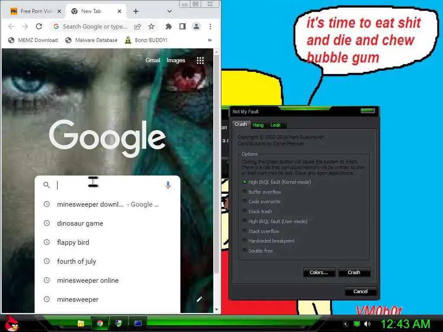The height and width of the screenshot is (332, 443).
Task: Share this page icon in address bar
Action: click(138, 26)
